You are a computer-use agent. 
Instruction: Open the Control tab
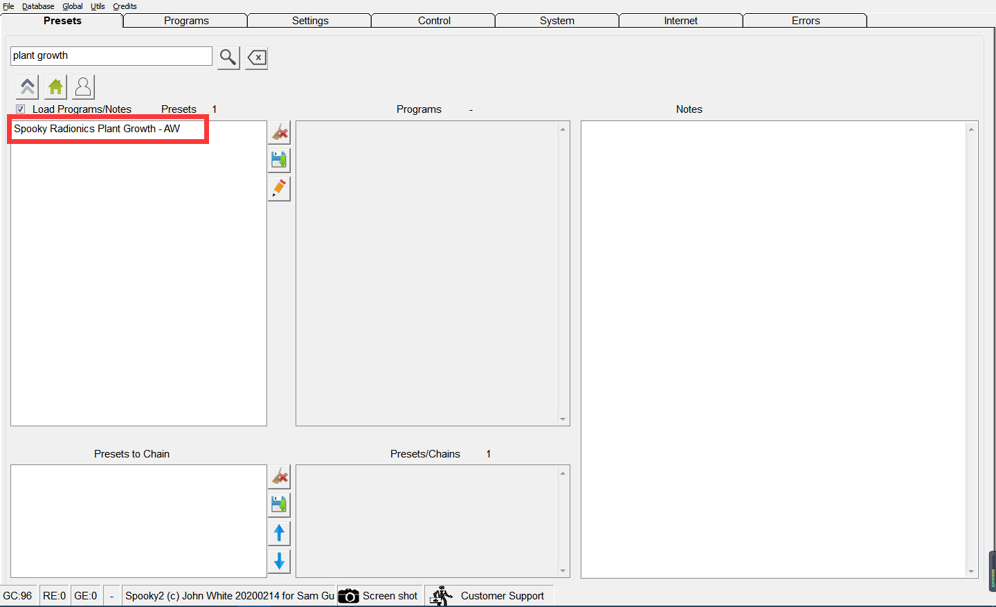[x=434, y=21]
